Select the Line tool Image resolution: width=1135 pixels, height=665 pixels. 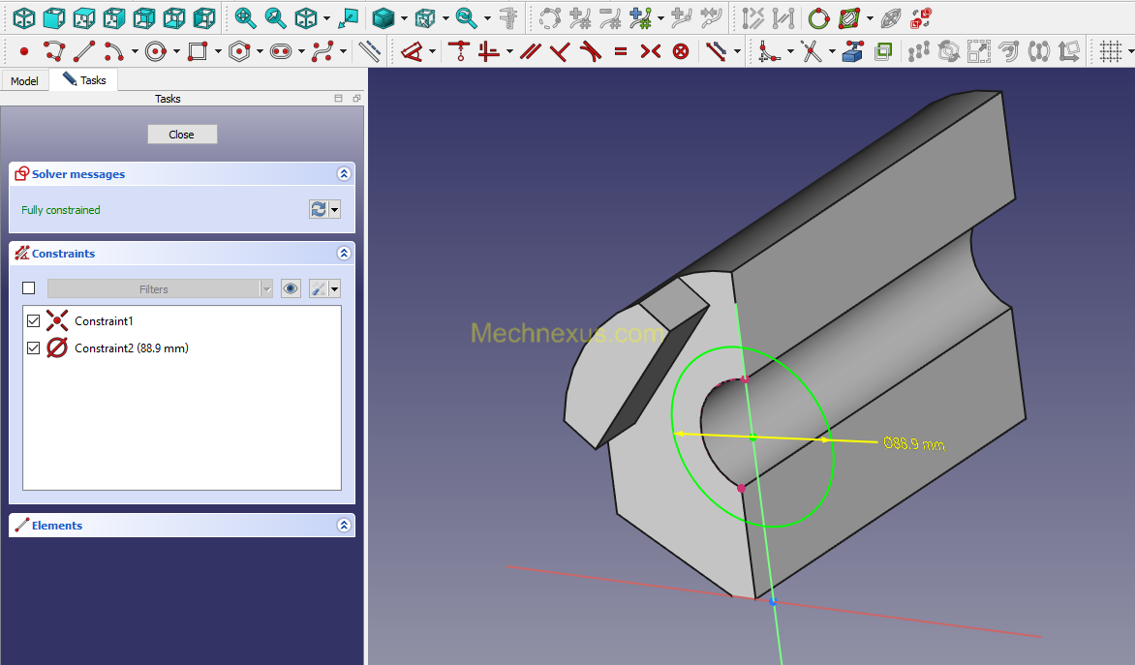coord(84,51)
